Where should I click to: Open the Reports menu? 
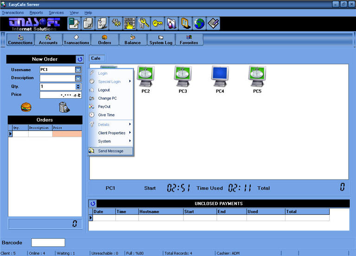coord(36,12)
